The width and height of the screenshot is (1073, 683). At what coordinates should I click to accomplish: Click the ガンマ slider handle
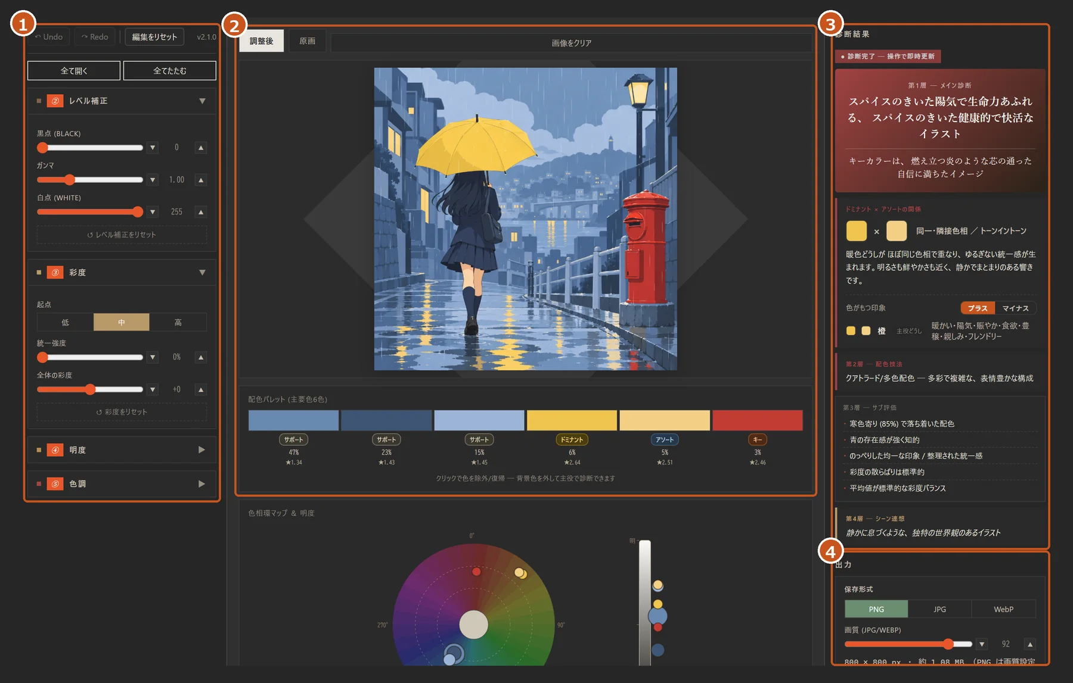[70, 179]
